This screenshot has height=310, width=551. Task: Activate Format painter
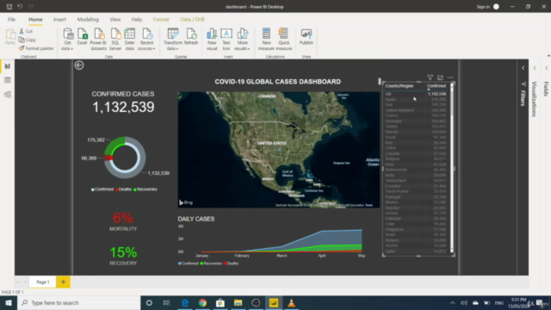click(36, 48)
